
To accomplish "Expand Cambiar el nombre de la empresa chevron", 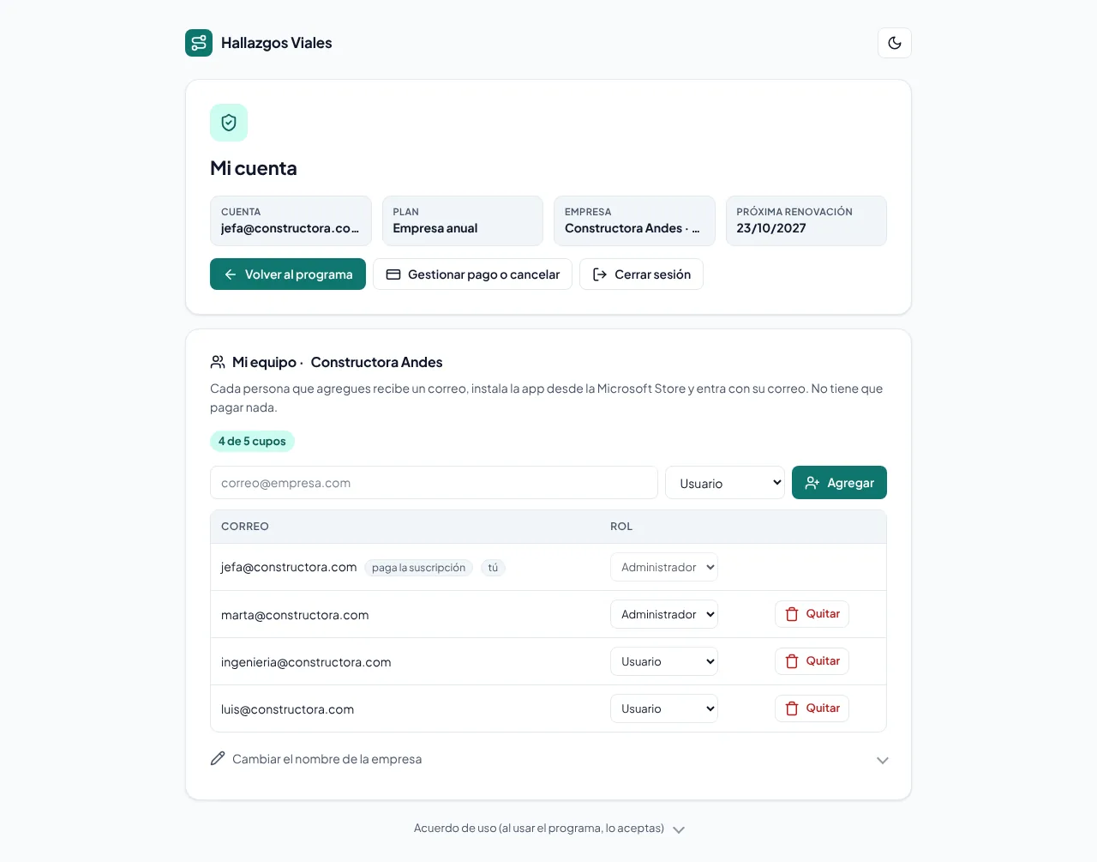I will 883,760.
